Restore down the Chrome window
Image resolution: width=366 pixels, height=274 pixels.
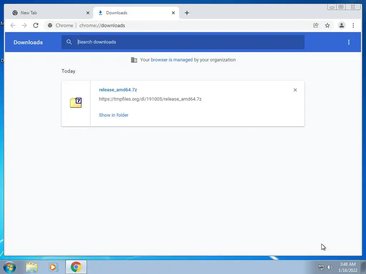coord(341,7)
